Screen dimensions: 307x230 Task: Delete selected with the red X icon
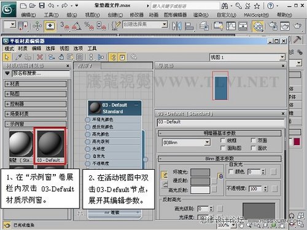(x=40, y=57)
